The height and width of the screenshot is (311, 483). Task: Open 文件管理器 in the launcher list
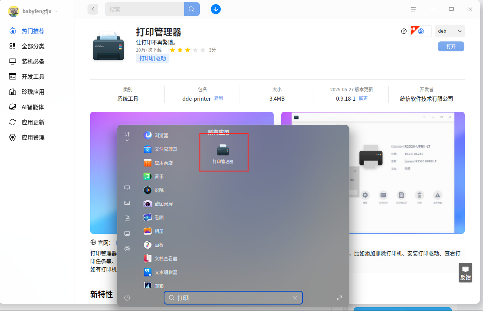[161, 149]
